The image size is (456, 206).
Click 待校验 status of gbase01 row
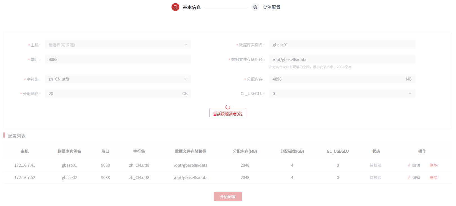coord(375,165)
